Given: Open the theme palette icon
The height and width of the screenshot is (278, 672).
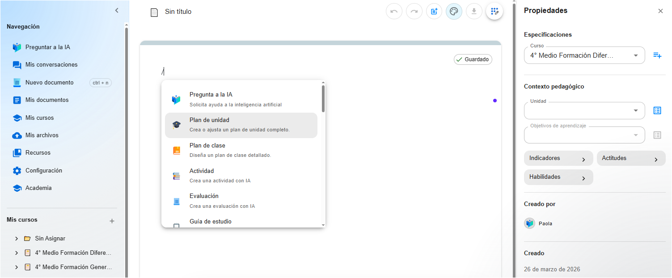Looking at the screenshot, I should pos(454,12).
